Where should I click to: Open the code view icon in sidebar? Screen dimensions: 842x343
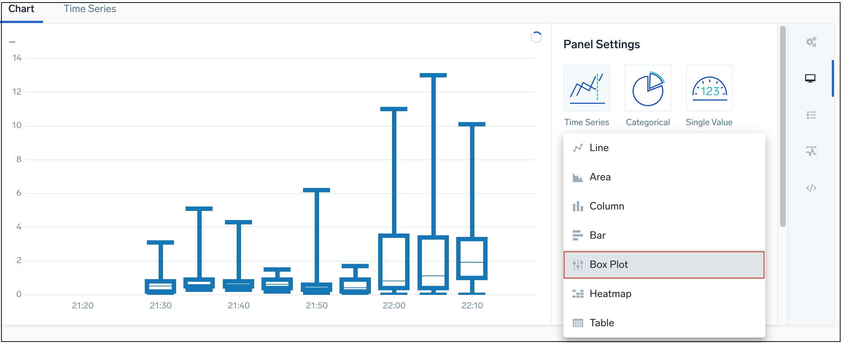click(811, 188)
